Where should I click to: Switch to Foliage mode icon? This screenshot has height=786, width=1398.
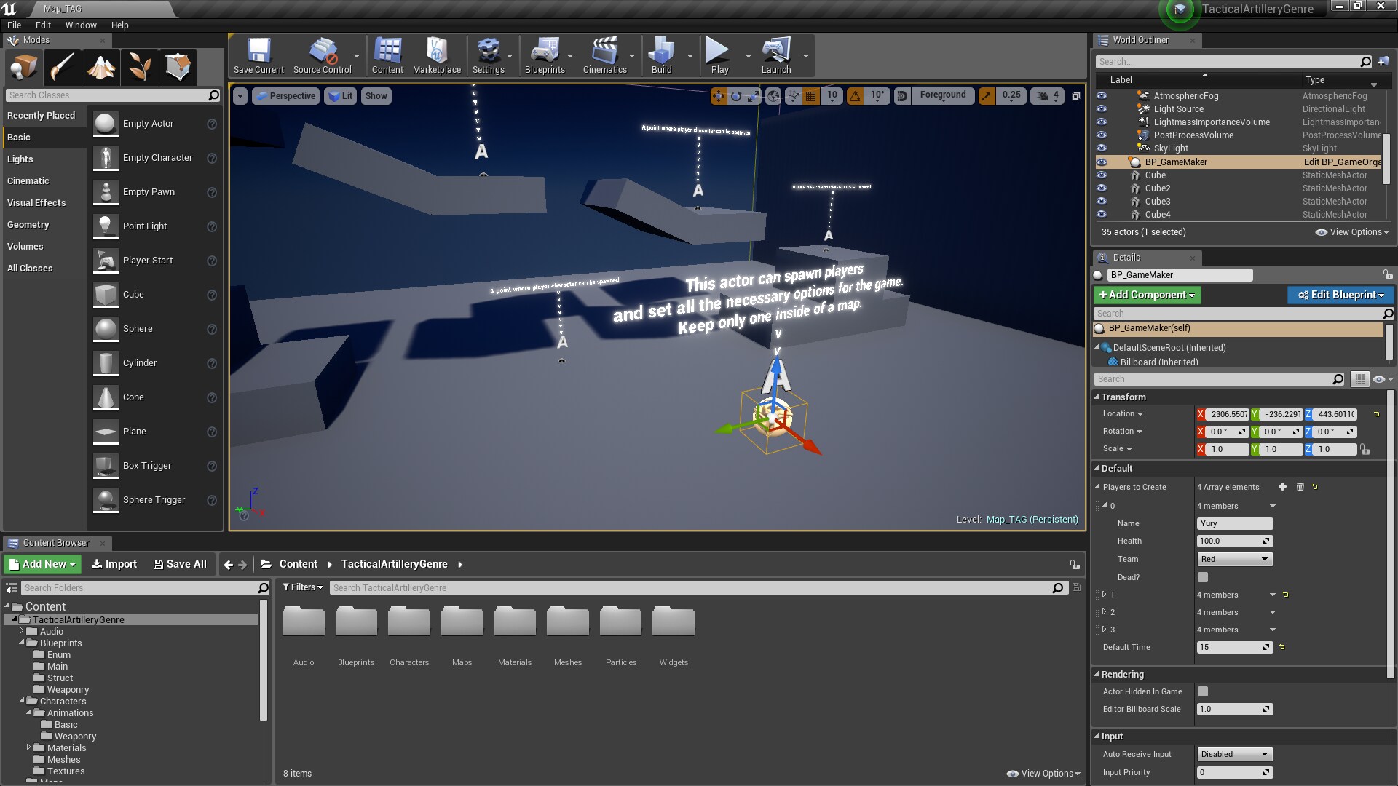tap(140, 68)
